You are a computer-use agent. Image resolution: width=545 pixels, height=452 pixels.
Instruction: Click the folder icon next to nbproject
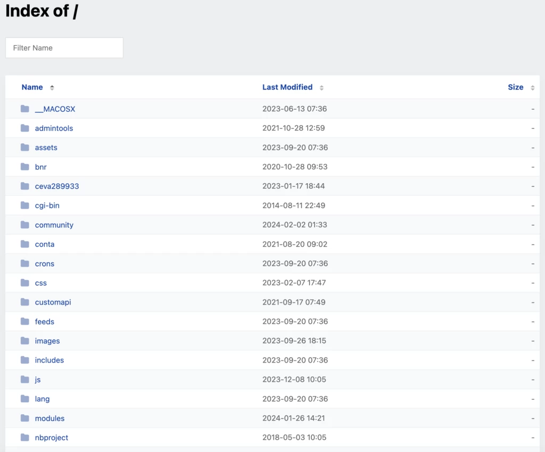coord(25,437)
